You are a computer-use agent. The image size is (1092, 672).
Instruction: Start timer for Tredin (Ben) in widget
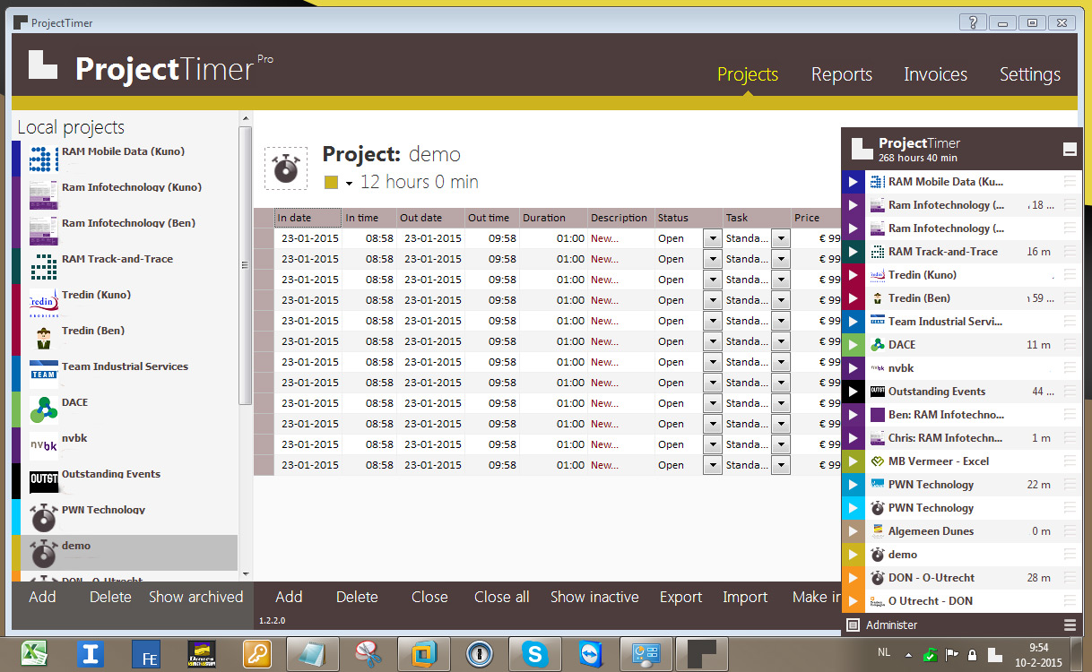click(x=853, y=298)
